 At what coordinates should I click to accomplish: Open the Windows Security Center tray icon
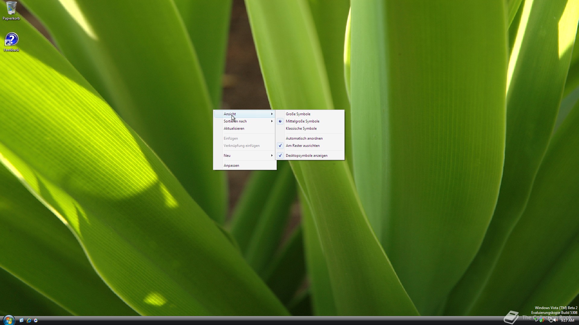point(542,320)
